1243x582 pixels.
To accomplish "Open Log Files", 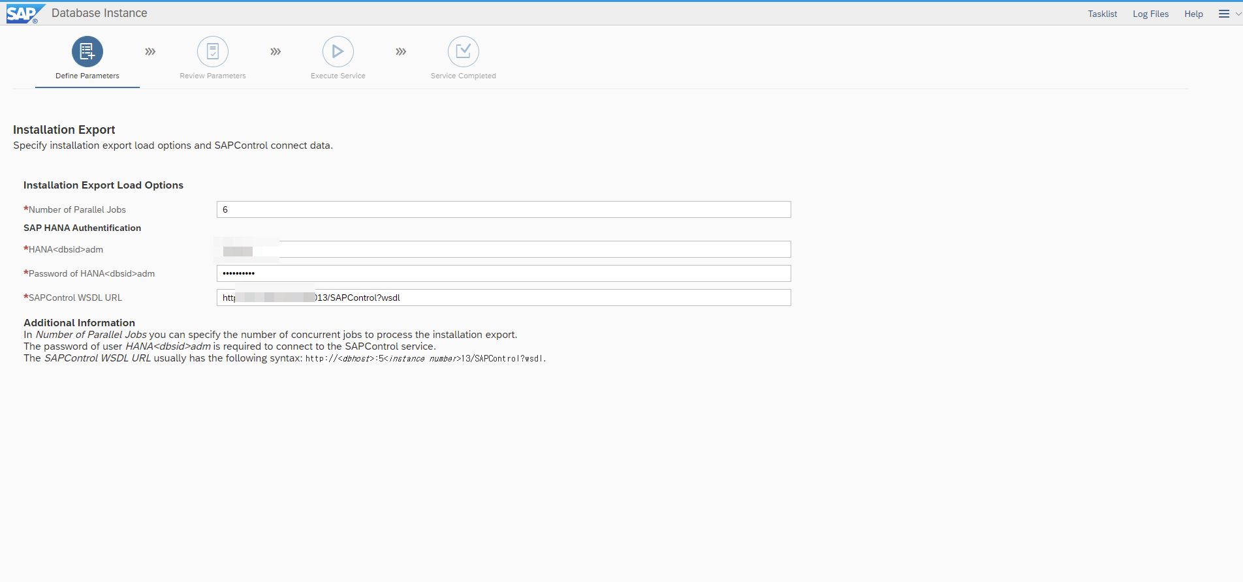I will pyautogui.click(x=1151, y=14).
